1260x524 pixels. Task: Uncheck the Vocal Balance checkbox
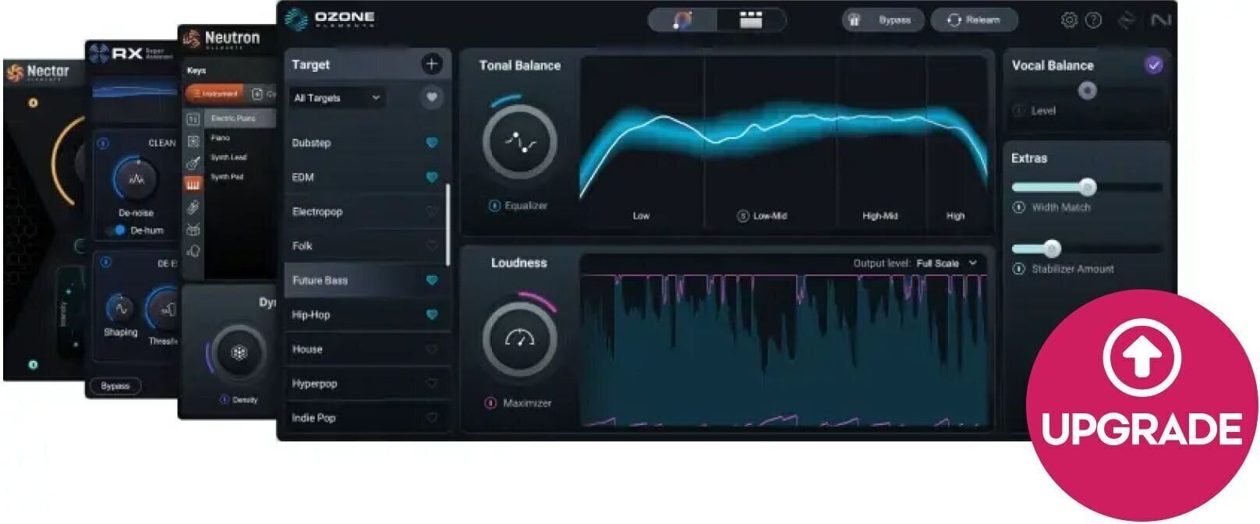(1154, 65)
